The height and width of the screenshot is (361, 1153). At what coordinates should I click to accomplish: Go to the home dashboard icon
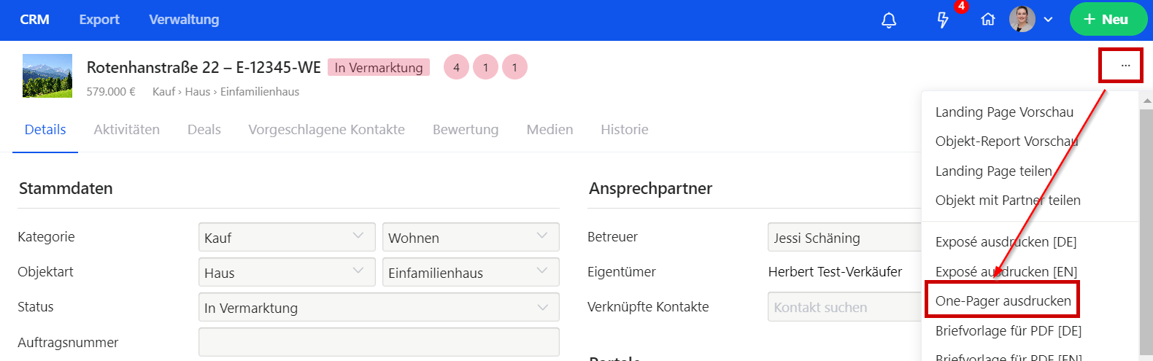click(x=988, y=20)
